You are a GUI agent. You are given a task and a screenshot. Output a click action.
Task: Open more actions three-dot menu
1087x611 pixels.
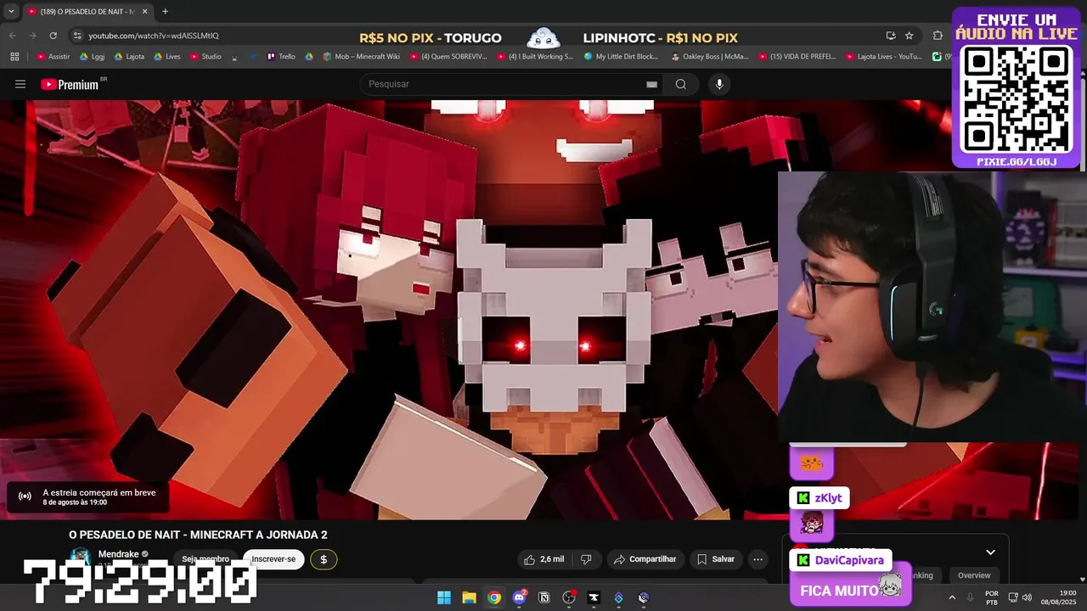pyautogui.click(x=758, y=559)
